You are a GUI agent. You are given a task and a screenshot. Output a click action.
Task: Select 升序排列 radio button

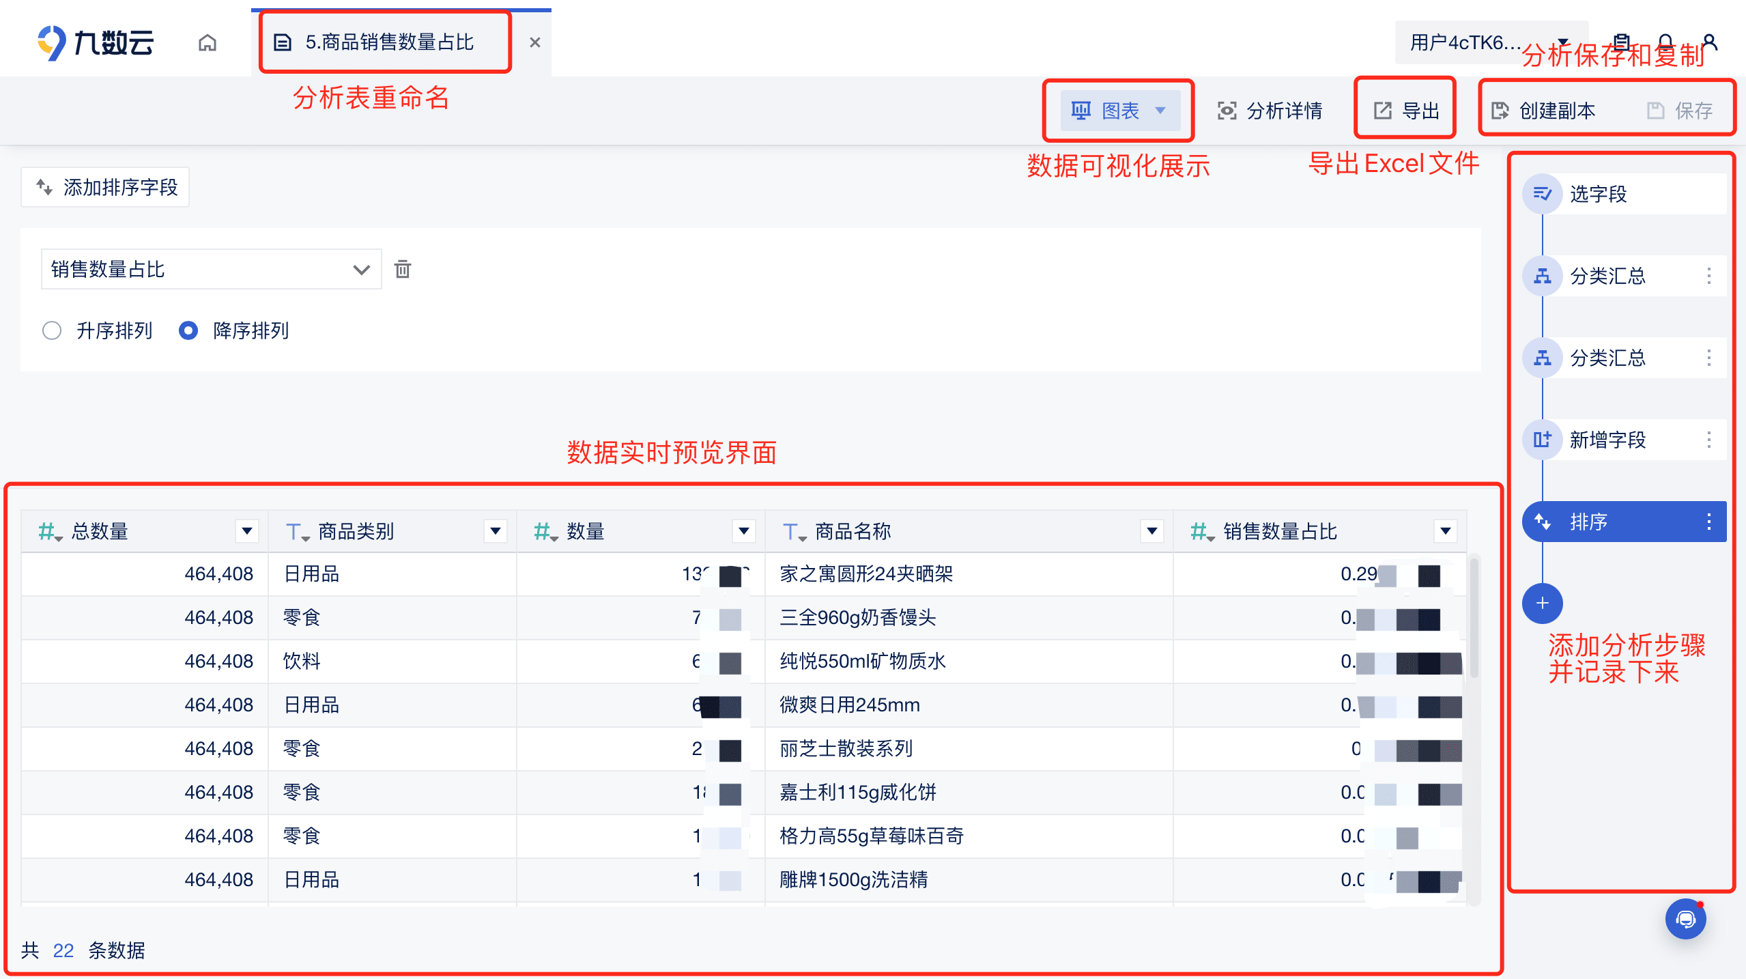pyautogui.click(x=52, y=330)
